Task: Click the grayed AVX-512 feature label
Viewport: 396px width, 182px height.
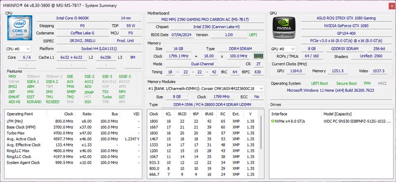Action: point(108,82)
